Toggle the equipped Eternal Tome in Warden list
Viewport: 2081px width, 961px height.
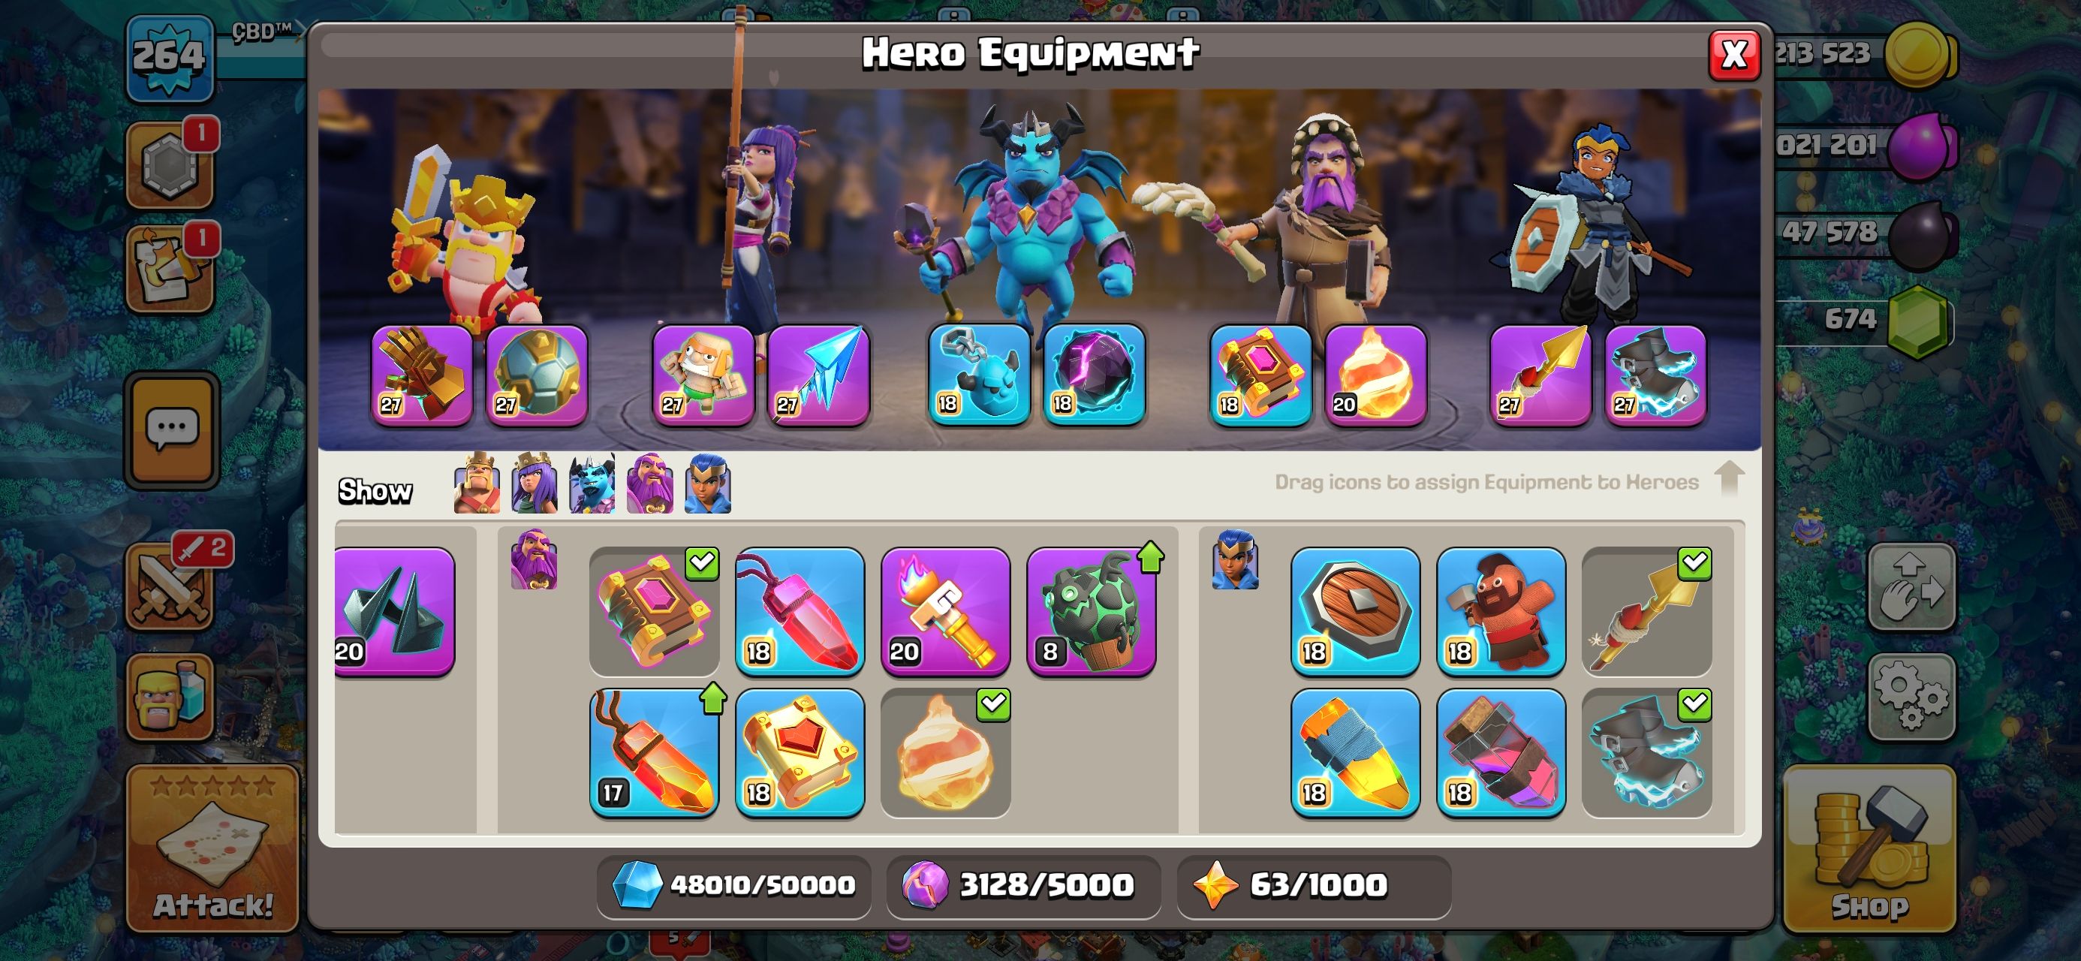[655, 612]
